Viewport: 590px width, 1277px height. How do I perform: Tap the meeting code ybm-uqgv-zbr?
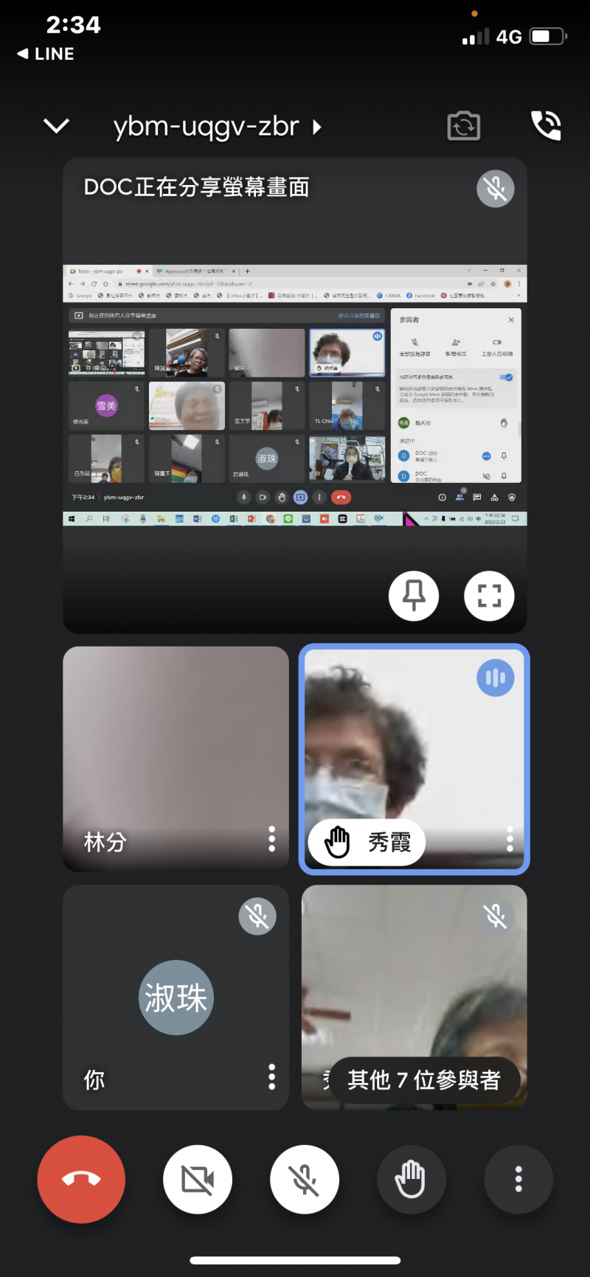[206, 127]
